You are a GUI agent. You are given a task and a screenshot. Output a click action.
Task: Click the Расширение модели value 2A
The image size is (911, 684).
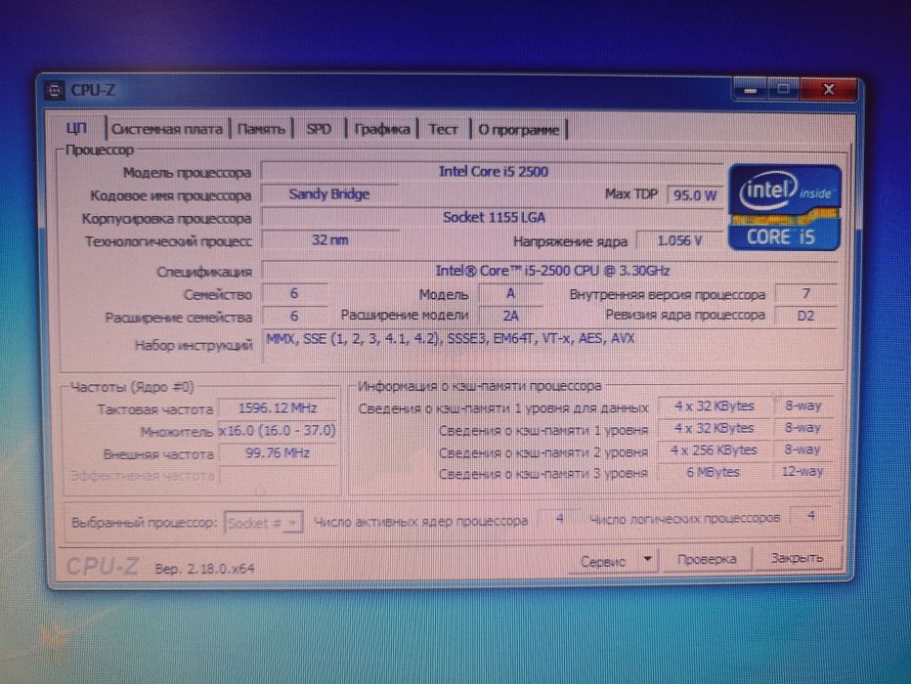click(x=510, y=316)
